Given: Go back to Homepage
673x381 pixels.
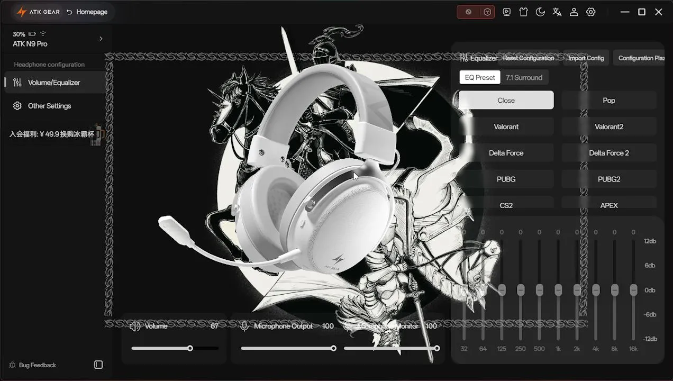Looking at the screenshot, I should [87, 12].
